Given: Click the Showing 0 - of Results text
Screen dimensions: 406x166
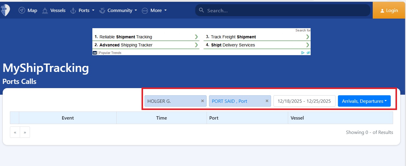Looking at the screenshot, I should tap(369, 132).
